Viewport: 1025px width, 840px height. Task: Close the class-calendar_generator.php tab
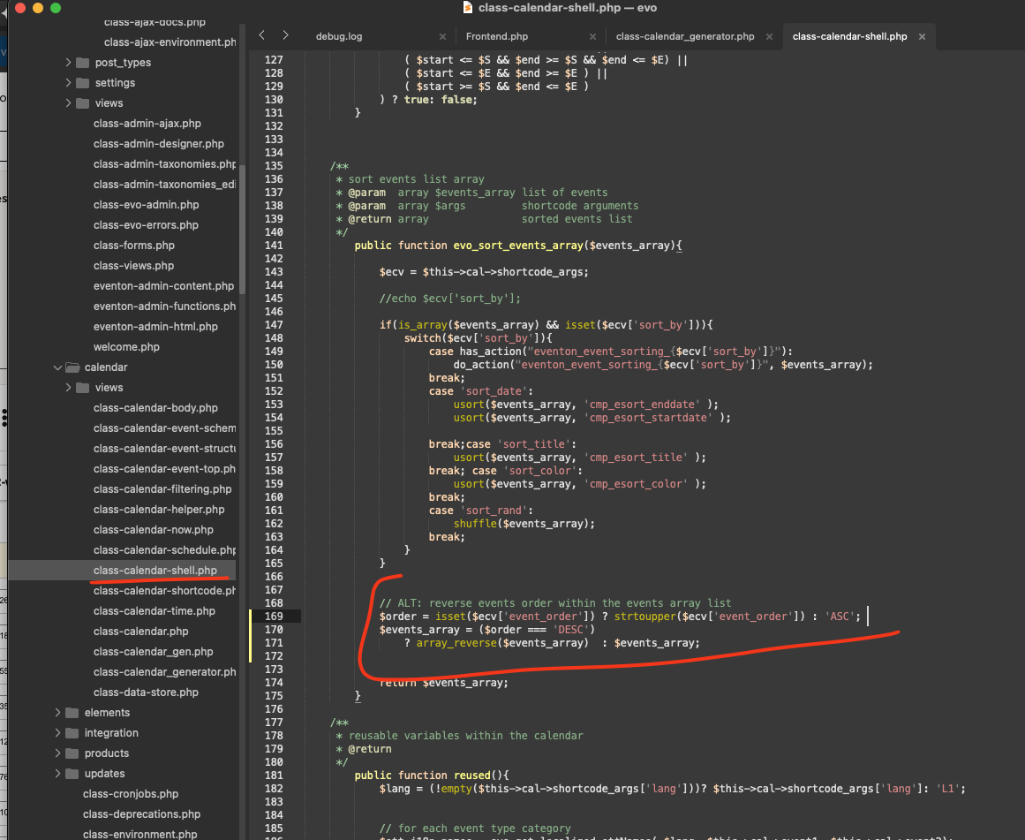(x=770, y=36)
